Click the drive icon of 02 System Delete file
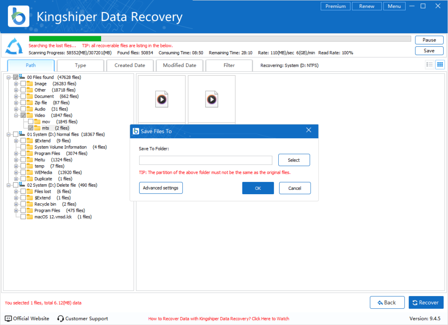This screenshot has height=325, width=448. click(22, 185)
